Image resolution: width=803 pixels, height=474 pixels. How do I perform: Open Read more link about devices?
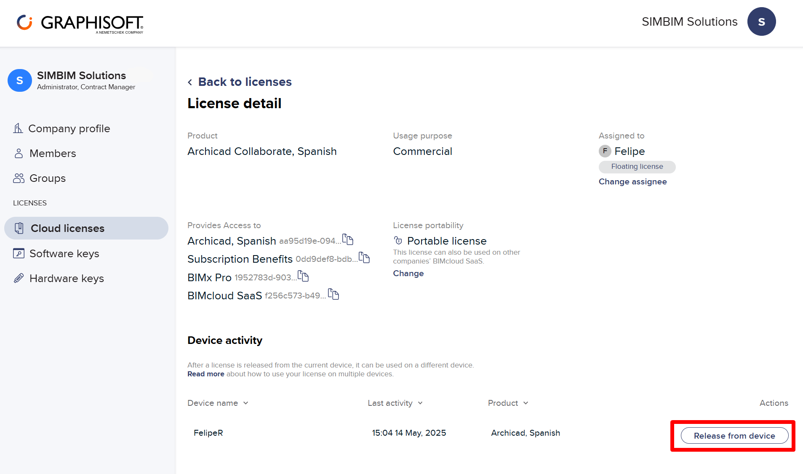coord(205,374)
